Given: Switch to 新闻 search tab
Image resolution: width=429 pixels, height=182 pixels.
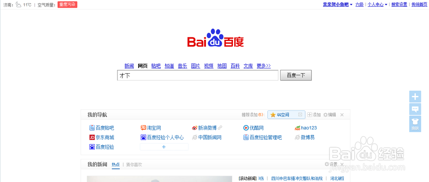Looking at the screenshot, I should click(129, 66).
